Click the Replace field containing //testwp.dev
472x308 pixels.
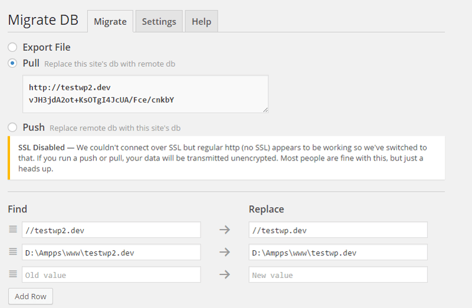coord(338,230)
